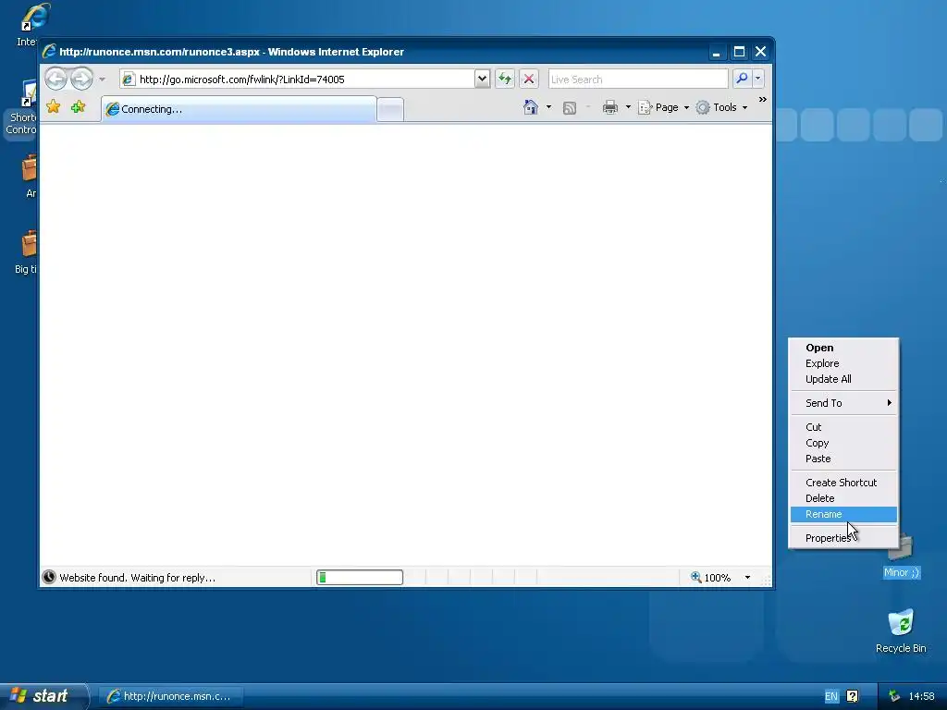Minimize the Internet Explorer window

tap(717, 52)
